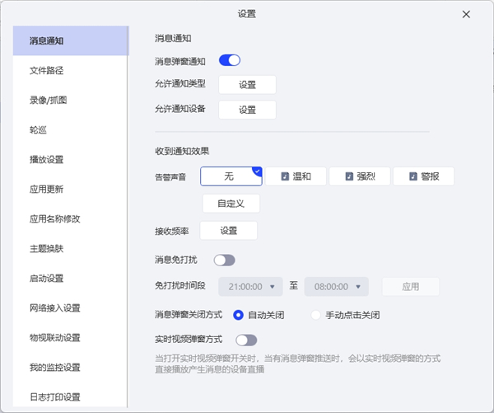Enable the 消息免打扰 switch
The image size is (494, 413).
pos(225,260)
